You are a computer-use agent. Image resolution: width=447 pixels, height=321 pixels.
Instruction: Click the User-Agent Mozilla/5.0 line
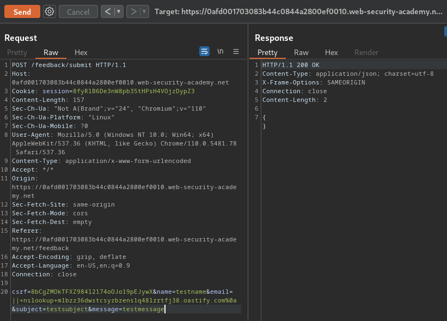point(113,135)
